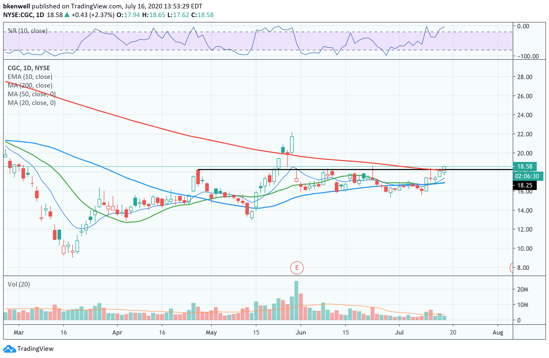549x358 pixels.
Task: Click the CGC, 1D, NYSE chart title
Action: click(29, 68)
